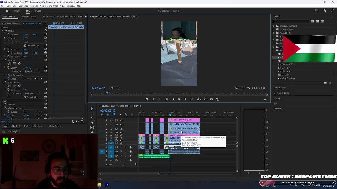
Task: Select the Selection tool in the timeline toolbar
Action: (x=92, y=109)
